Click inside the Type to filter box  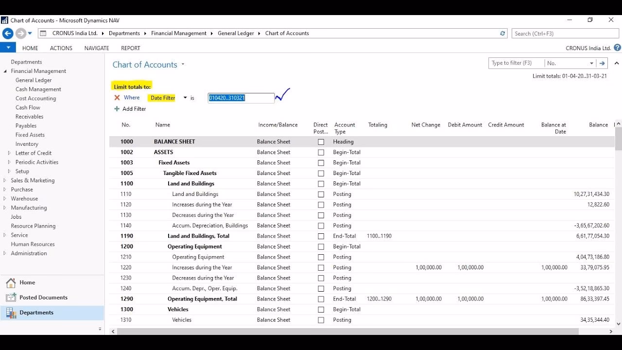[x=516, y=63]
